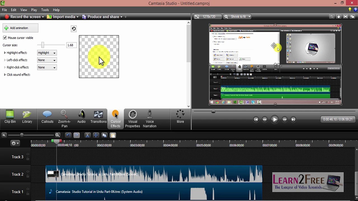Toggle Track 2 lock
The image size is (358, 201).
28,176
